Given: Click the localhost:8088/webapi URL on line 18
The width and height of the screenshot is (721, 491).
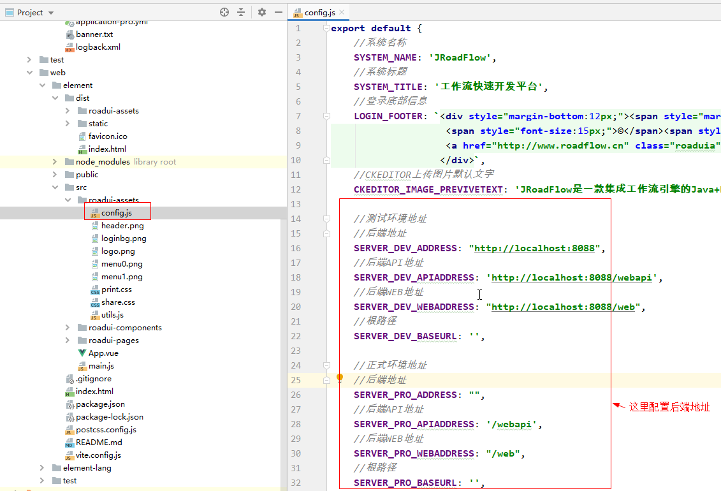Looking at the screenshot, I should tap(572, 278).
